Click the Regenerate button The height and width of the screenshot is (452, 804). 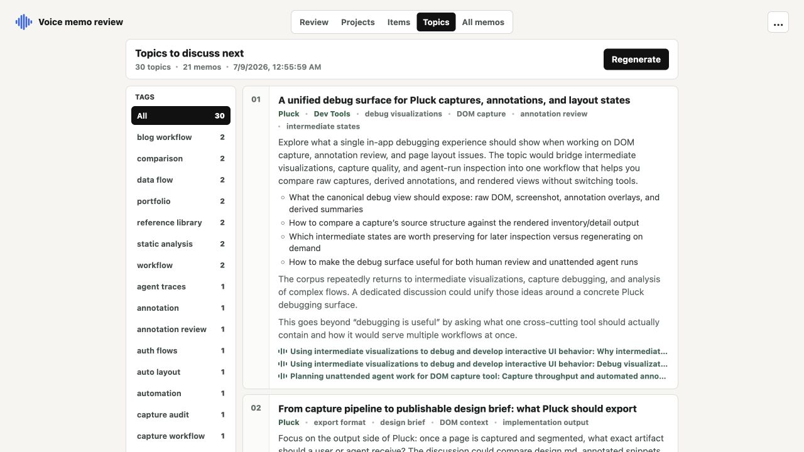click(636, 60)
